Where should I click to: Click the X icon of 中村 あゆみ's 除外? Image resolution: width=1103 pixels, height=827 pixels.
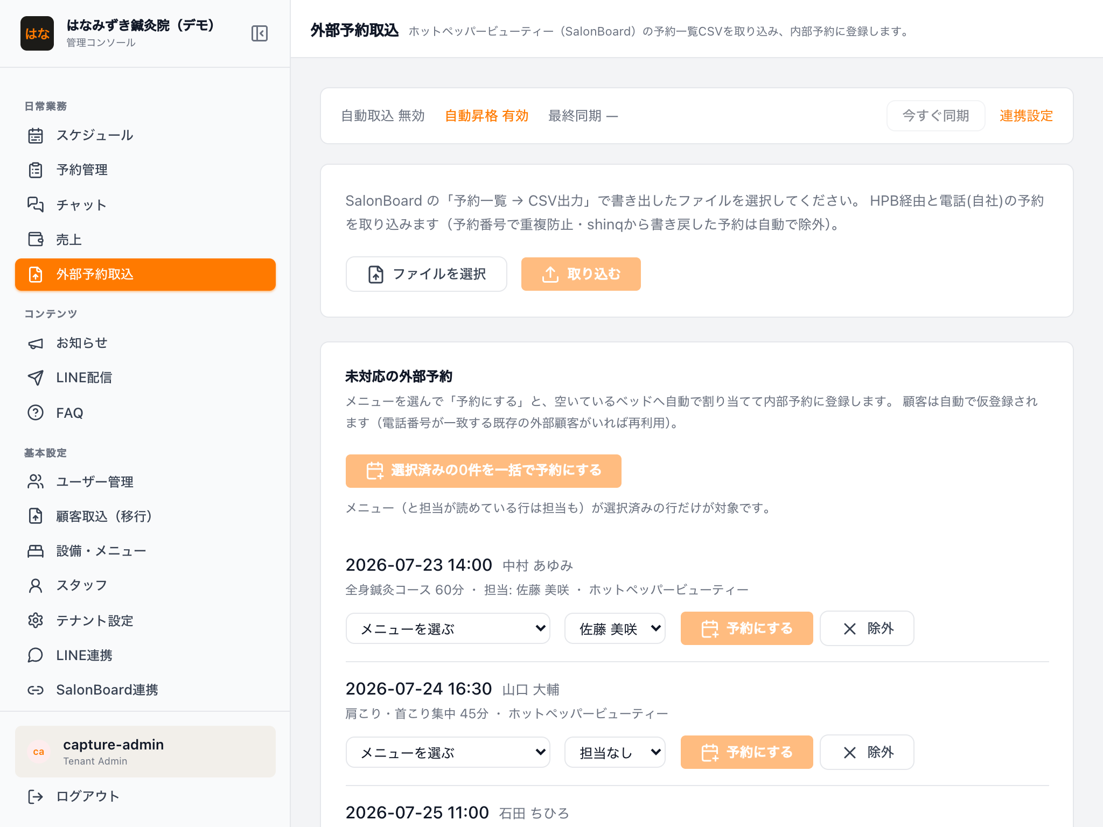850,629
